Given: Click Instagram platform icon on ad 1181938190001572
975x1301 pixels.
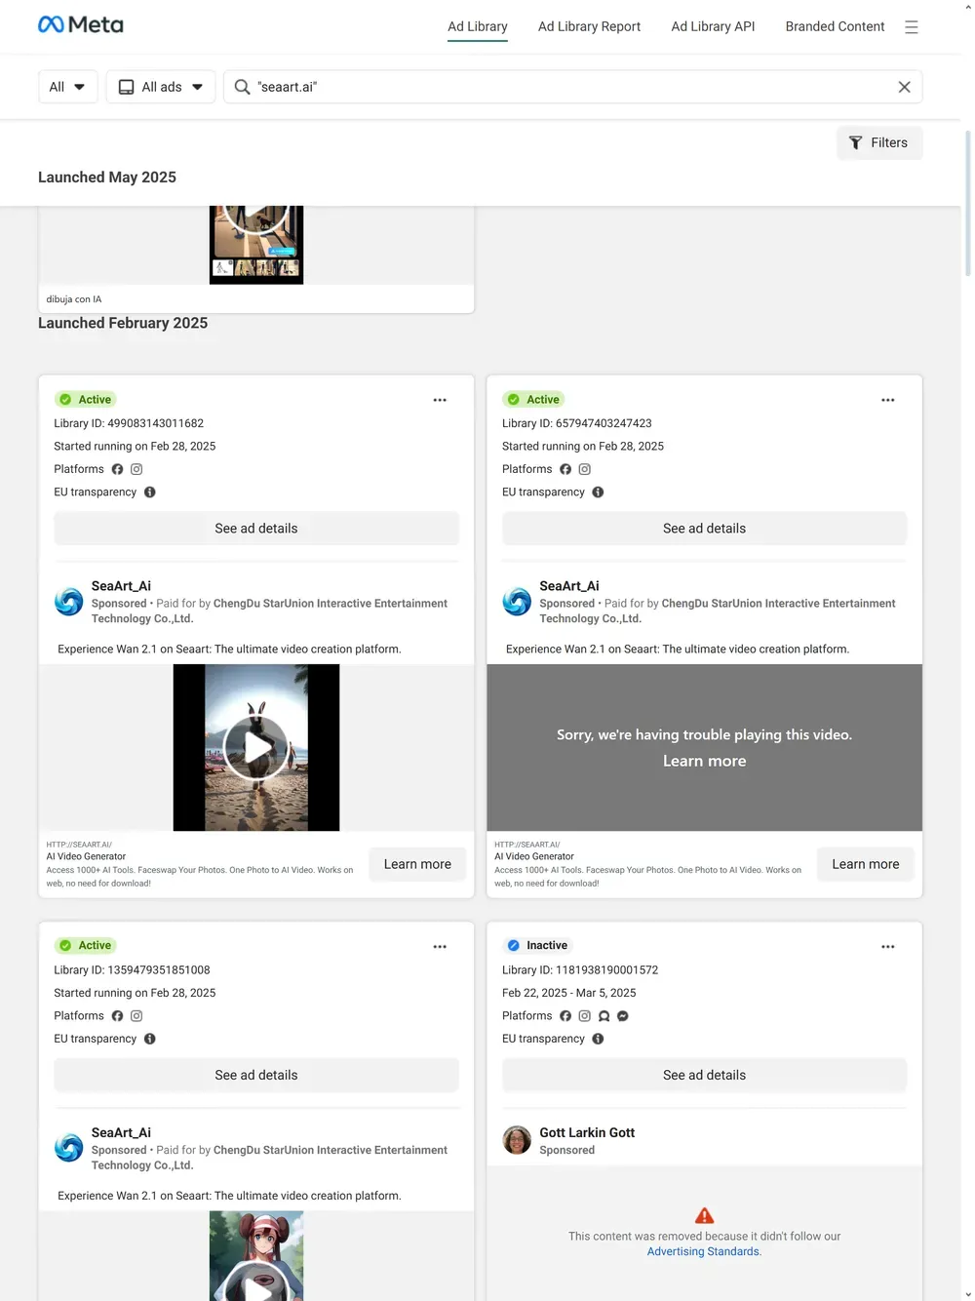Looking at the screenshot, I should (x=585, y=1016).
